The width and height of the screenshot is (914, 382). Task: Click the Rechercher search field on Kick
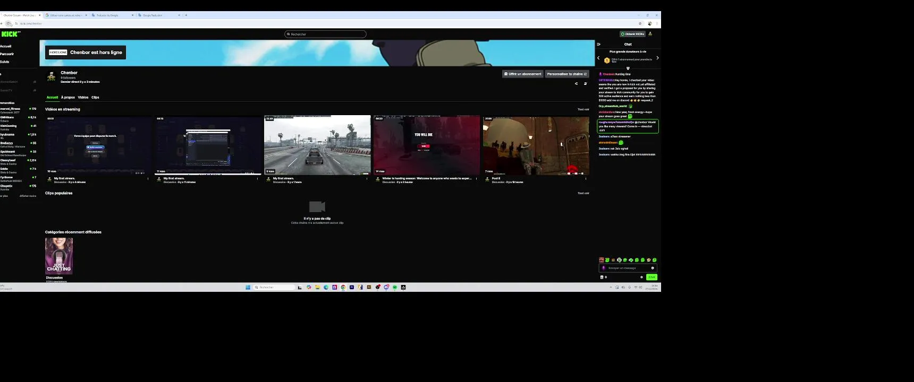coord(325,34)
